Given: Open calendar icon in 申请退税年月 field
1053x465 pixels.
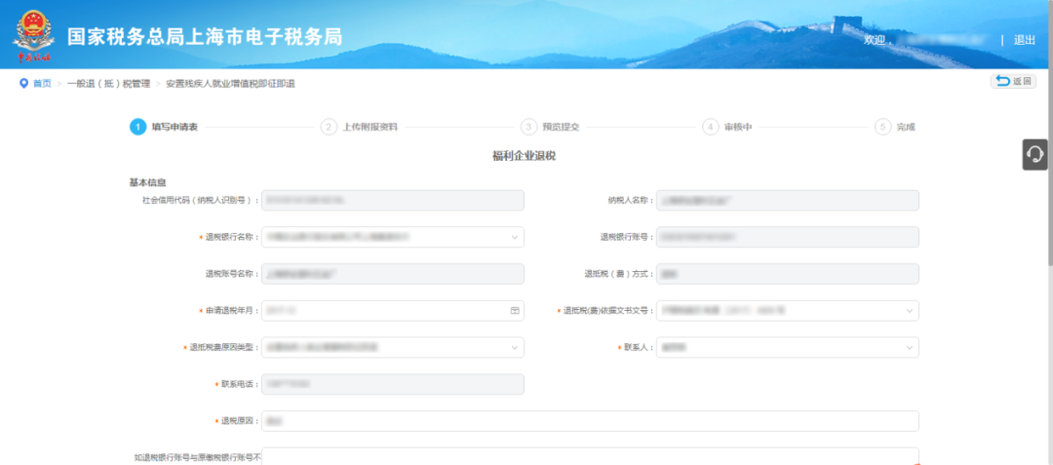Looking at the screenshot, I should [x=515, y=311].
